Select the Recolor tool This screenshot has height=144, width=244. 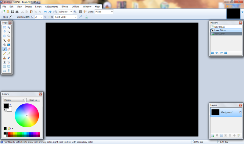[9, 58]
